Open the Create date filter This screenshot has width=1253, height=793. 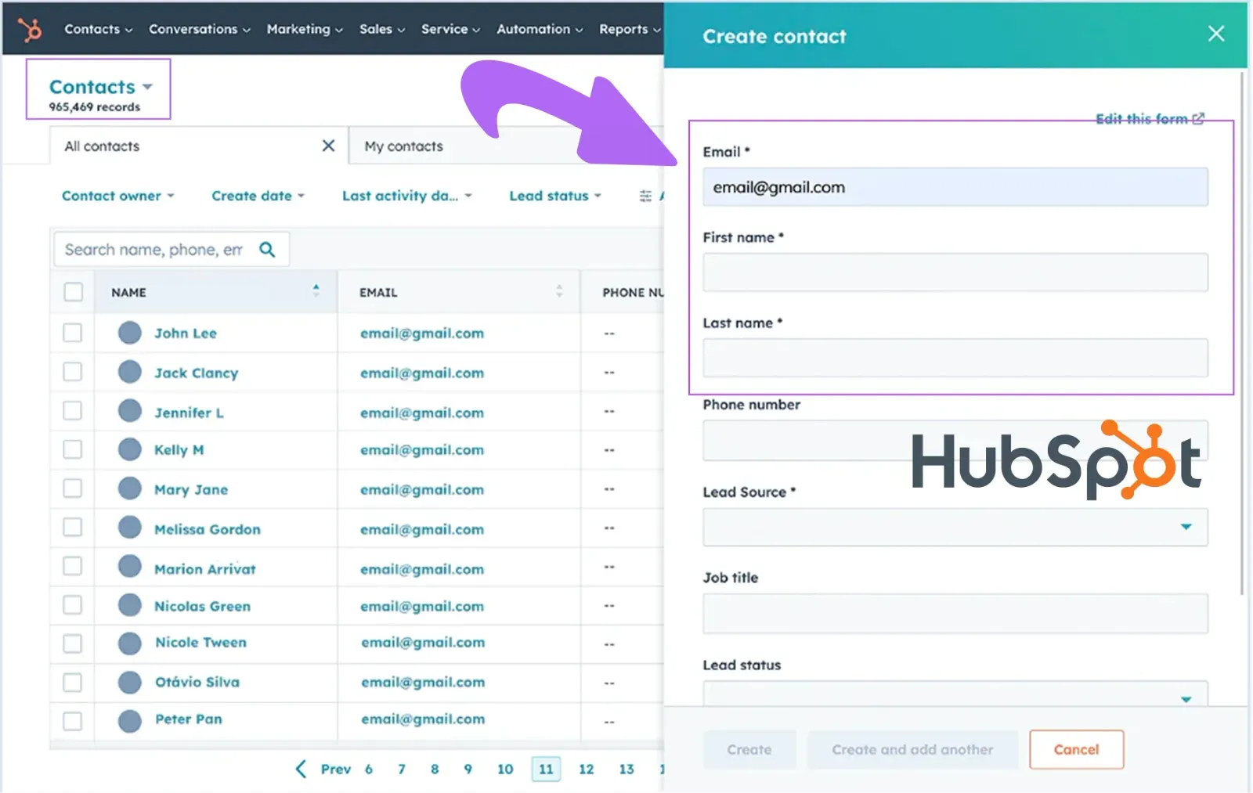258,196
